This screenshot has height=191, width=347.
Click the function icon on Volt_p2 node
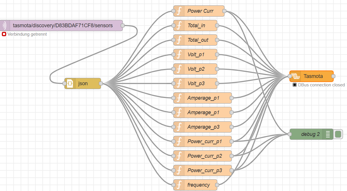(179, 69)
